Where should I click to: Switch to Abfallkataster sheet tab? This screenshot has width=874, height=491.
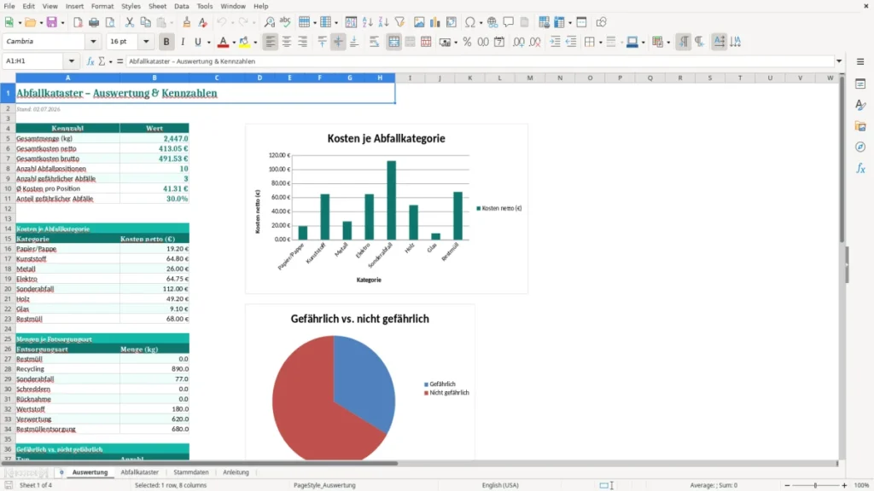[140, 472]
